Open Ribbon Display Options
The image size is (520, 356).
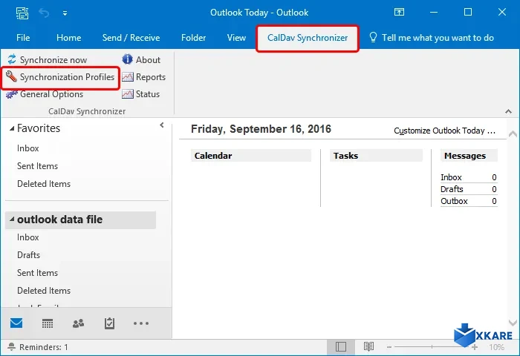399,13
